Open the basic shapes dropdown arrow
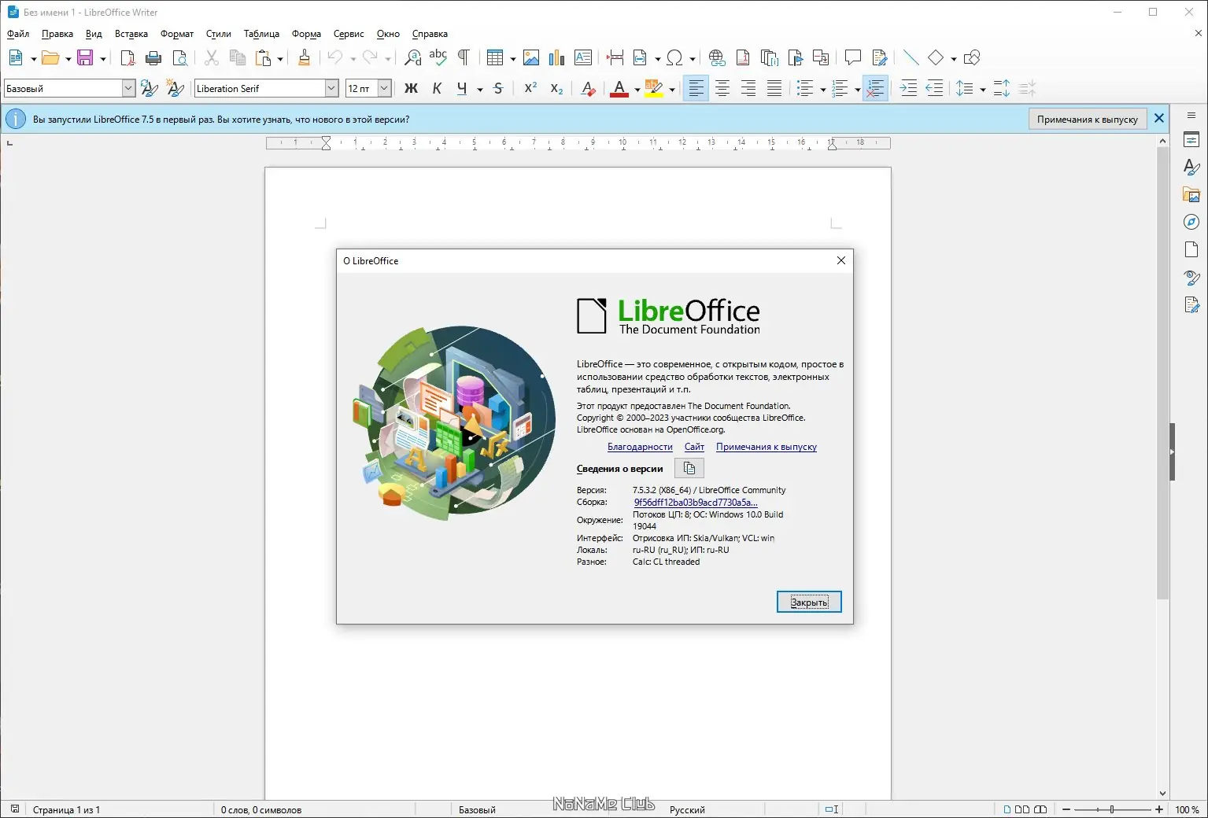 [953, 58]
